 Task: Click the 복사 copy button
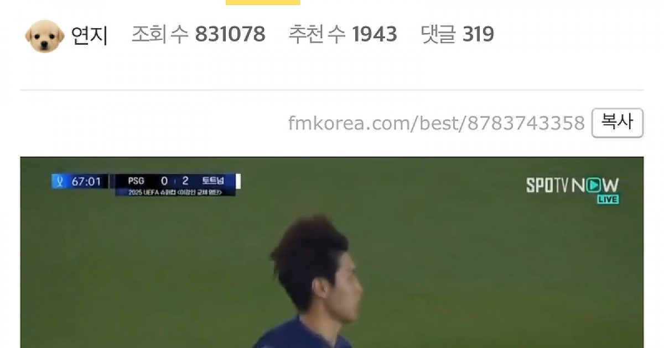coord(617,123)
